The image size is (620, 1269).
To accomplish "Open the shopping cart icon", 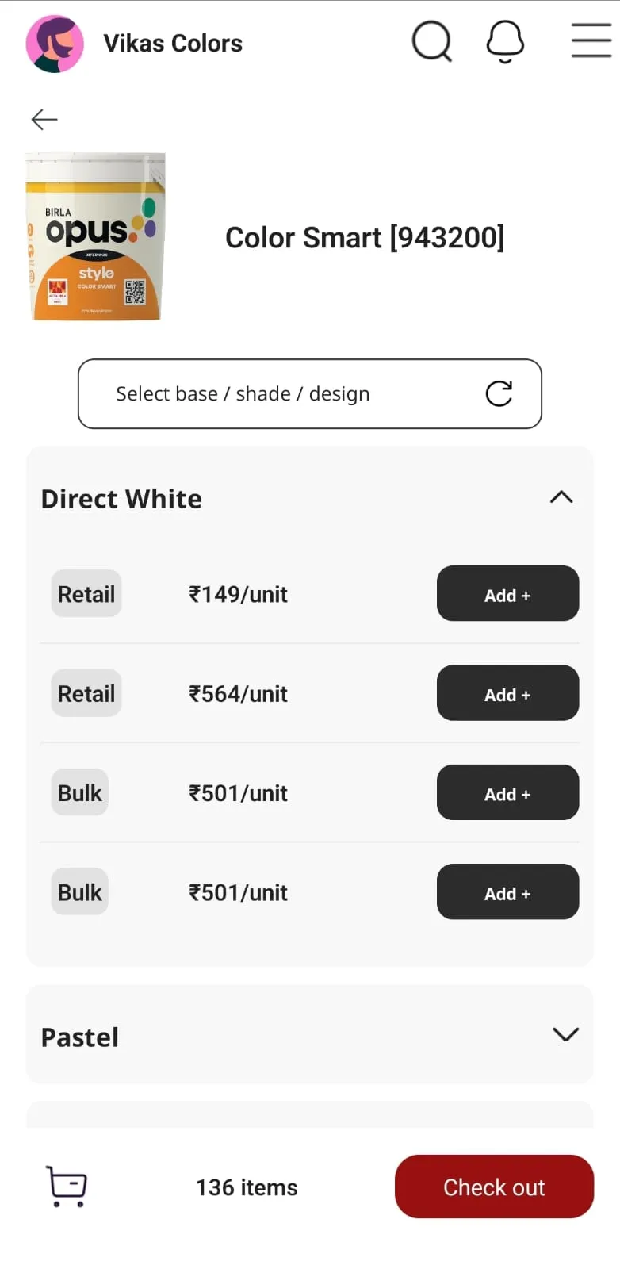I will [x=67, y=1187].
